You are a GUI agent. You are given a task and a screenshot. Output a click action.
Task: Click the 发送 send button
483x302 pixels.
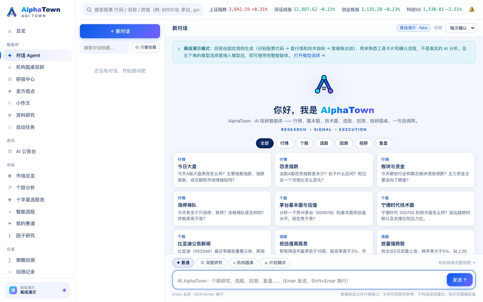tap(459, 280)
